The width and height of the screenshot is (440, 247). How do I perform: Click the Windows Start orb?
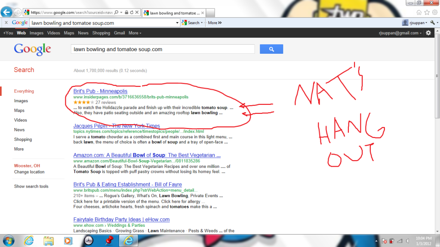point(9,240)
